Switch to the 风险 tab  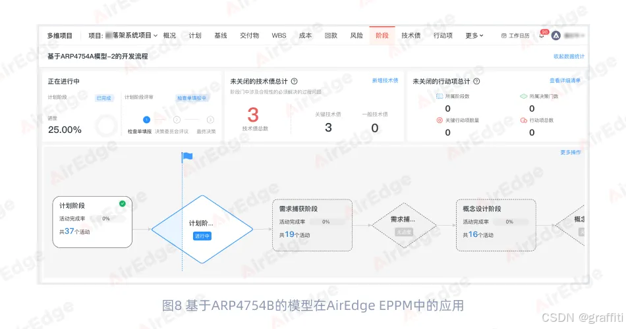pos(356,36)
